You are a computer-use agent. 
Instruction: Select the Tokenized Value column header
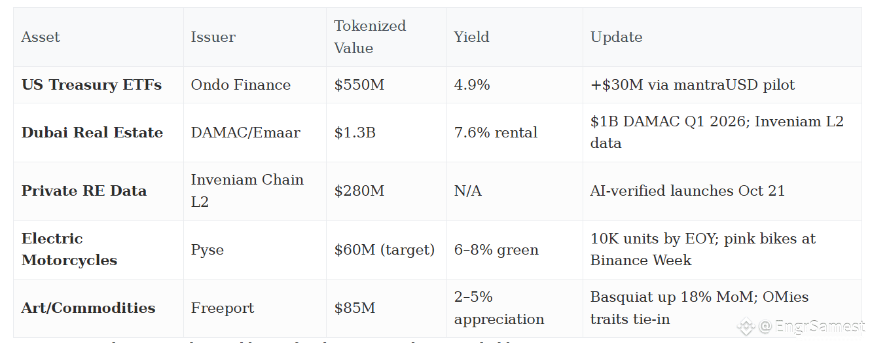point(370,37)
